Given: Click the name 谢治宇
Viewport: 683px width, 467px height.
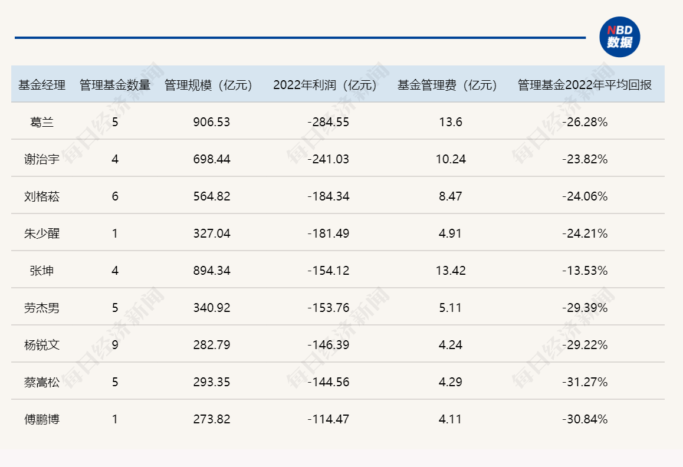Looking at the screenshot, I should click(42, 159).
